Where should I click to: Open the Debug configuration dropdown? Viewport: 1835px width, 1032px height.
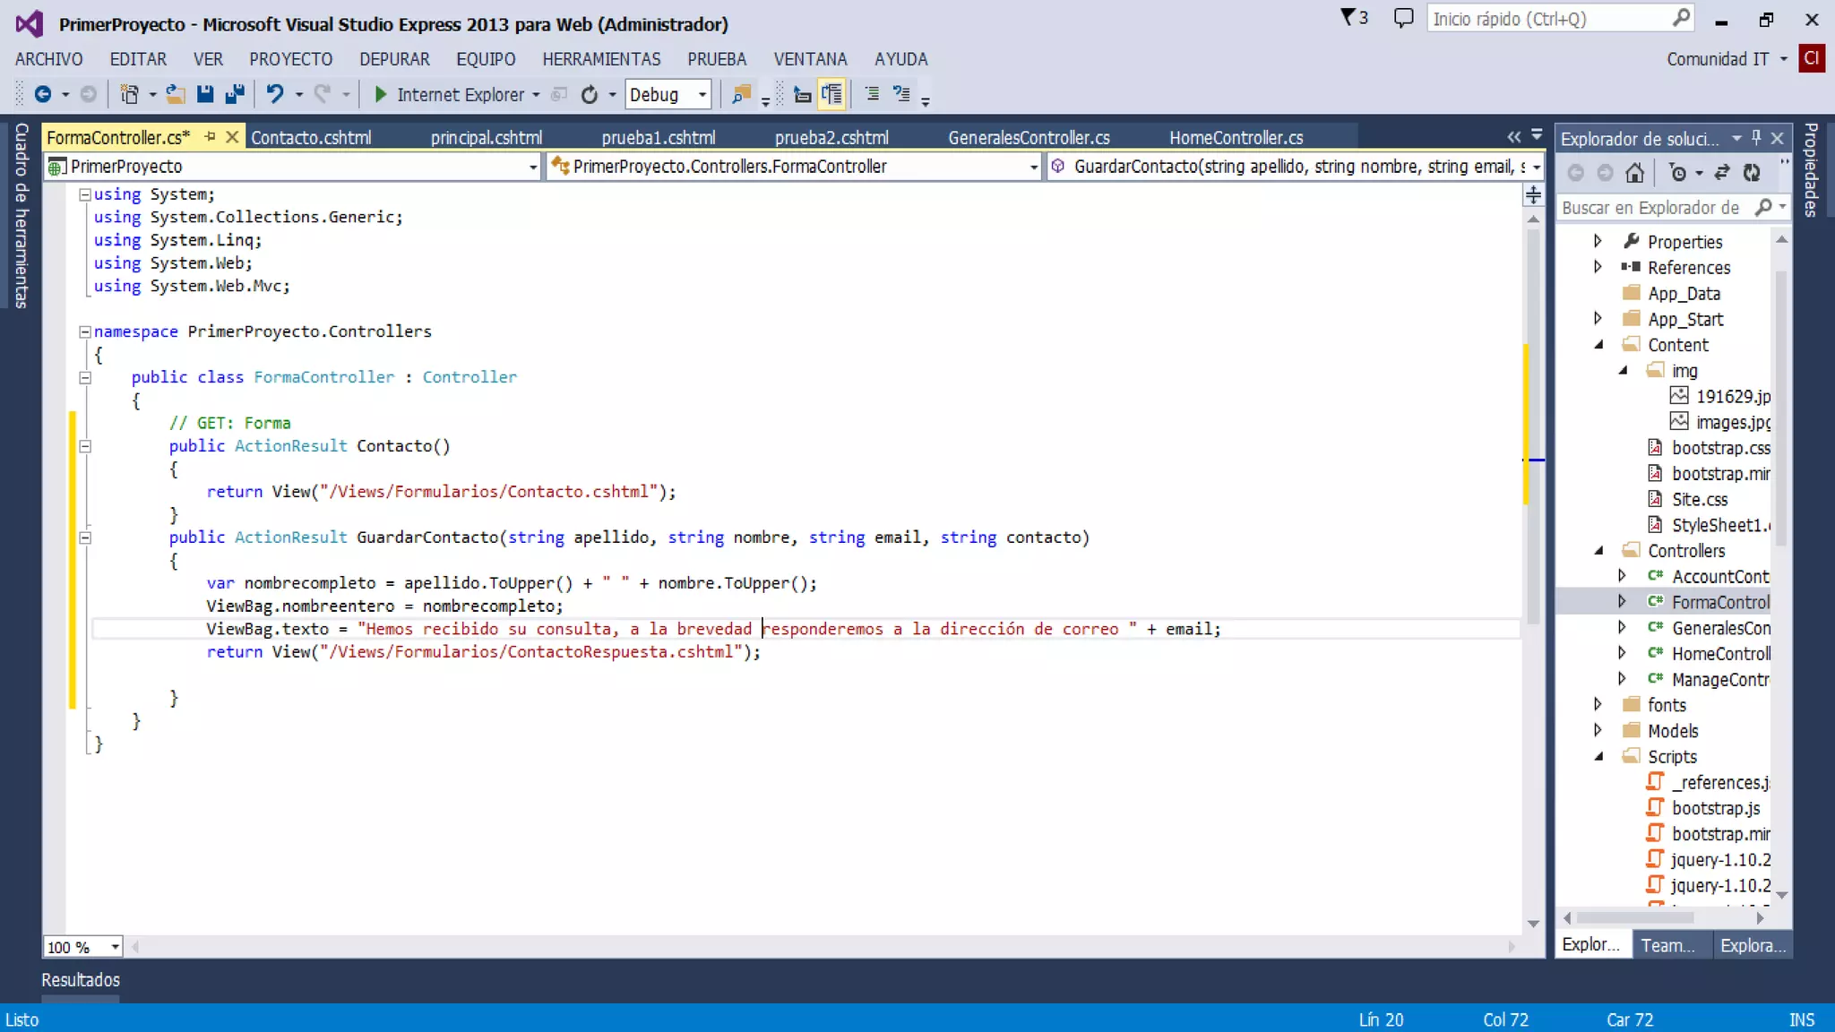pos(702,94)
